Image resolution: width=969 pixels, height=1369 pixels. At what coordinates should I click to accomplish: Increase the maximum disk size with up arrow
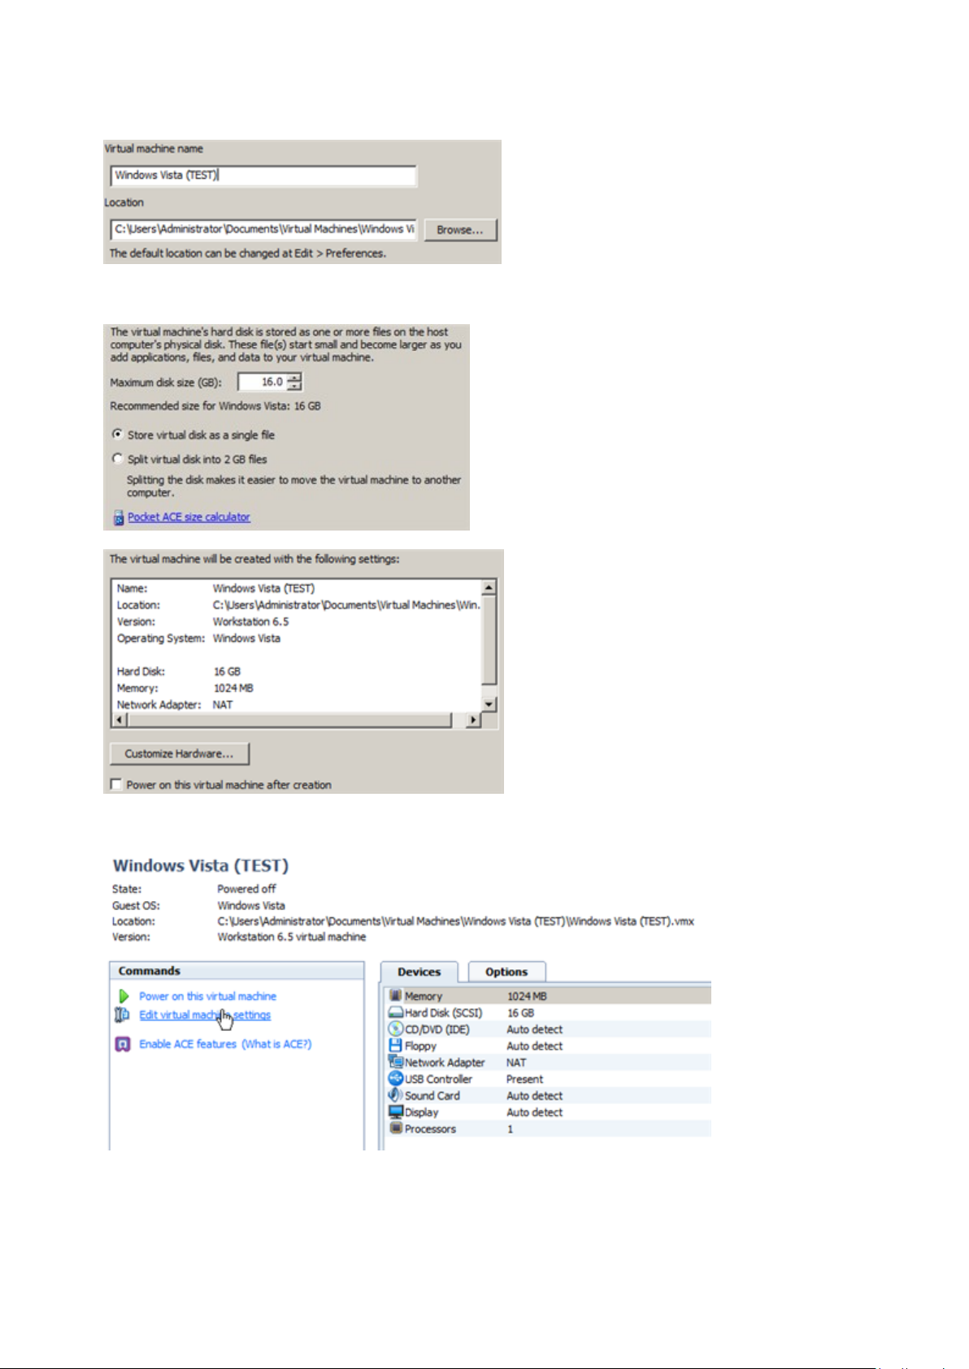pos(294,378)
